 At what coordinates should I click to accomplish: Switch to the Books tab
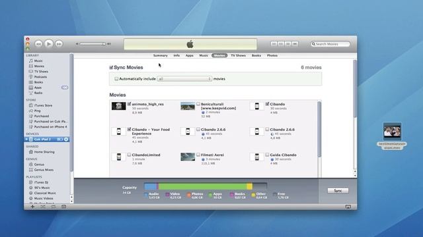pos(256,55)
